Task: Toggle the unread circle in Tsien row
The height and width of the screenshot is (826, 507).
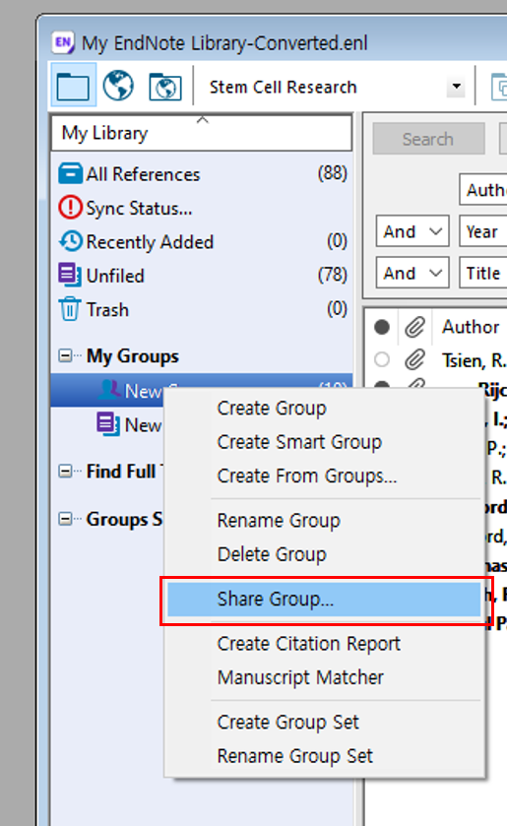Action: [382, 359]
